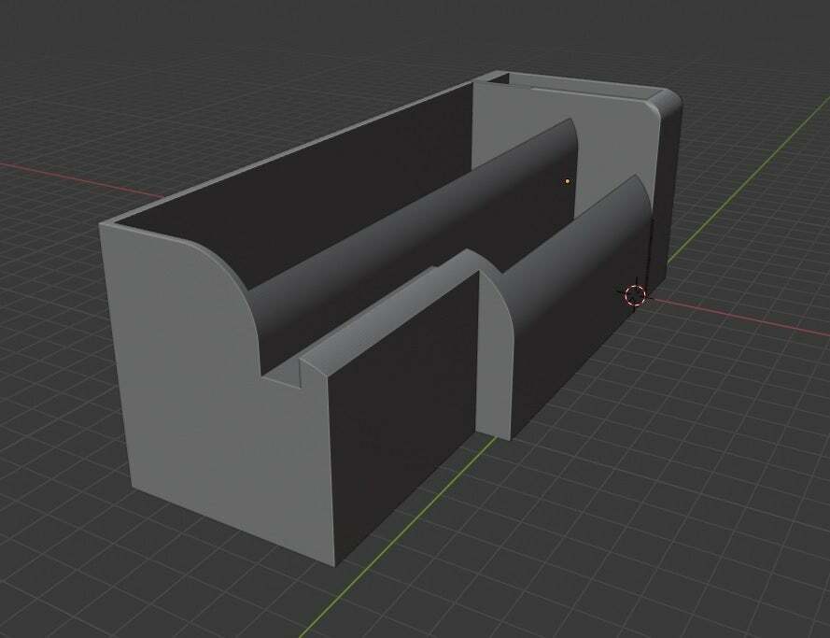This screenshot has width=830, height=638.
Task: Click the 3D cursor crosshair in the viewport
Action: 635,295
